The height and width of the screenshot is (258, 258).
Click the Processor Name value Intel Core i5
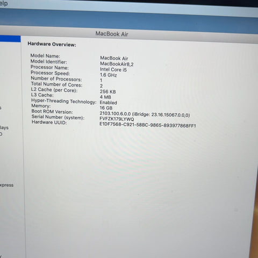click(x=113, y=69)
